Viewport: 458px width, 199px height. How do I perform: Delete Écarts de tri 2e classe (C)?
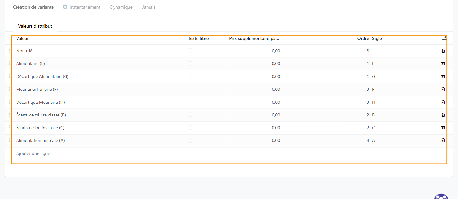point(443,128)
